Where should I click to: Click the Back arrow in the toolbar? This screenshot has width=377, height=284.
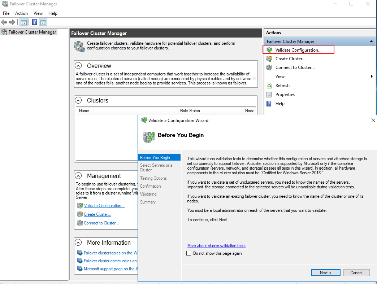click(x=4, y=22)
